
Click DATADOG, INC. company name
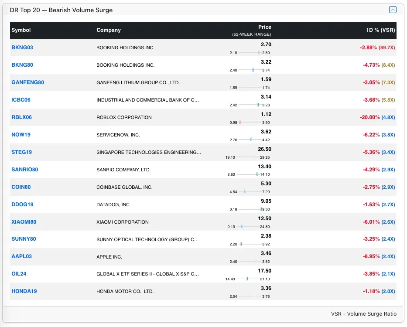coord(113,204)
